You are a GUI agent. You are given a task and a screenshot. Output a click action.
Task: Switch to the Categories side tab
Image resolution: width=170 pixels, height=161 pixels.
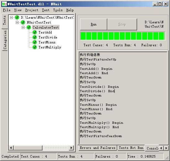point(5,40)
